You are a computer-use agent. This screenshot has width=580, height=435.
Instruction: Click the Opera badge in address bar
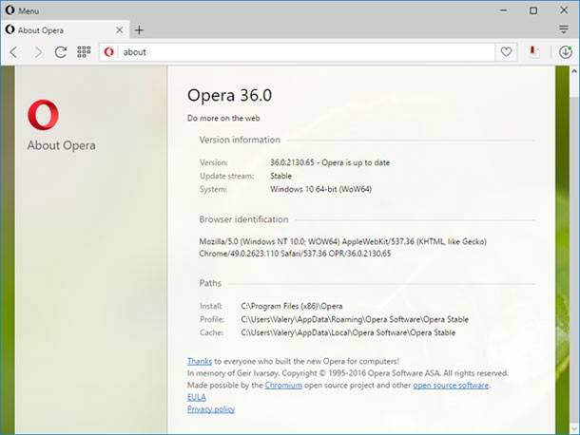(x=108, y=52)
